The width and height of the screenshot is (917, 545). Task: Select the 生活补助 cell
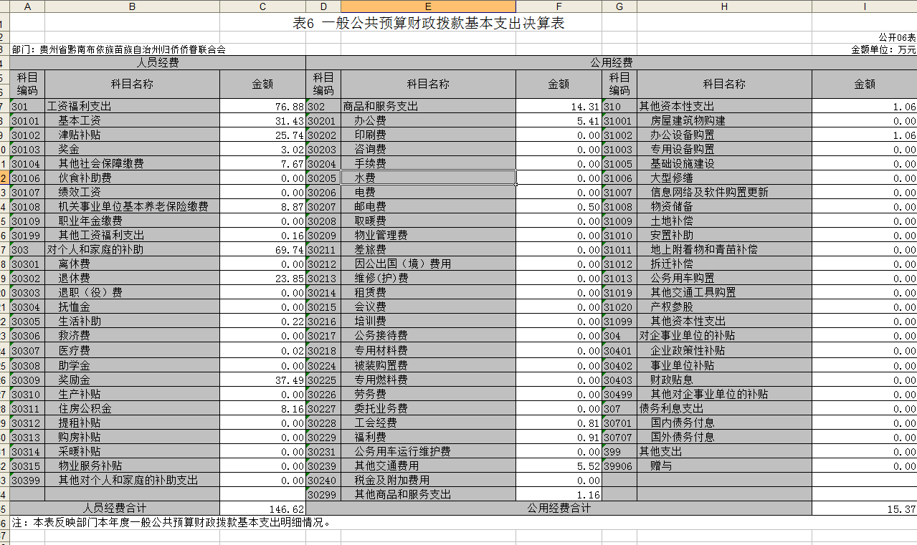coord(133,321)
